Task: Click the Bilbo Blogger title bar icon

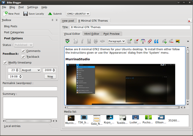Action: (3, 2)
